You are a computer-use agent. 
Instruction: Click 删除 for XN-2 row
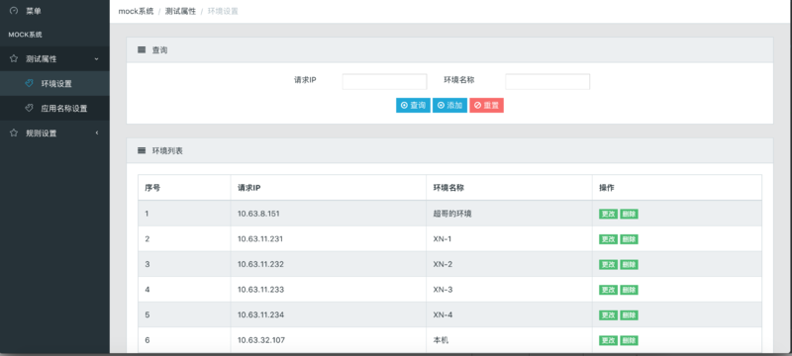630,264
